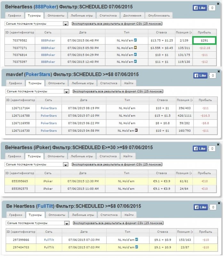The height and width of the screenshot is (258, 224).
Task: Open FullTilt network link for tournament 297399866
Action: [x=49, y=240]
